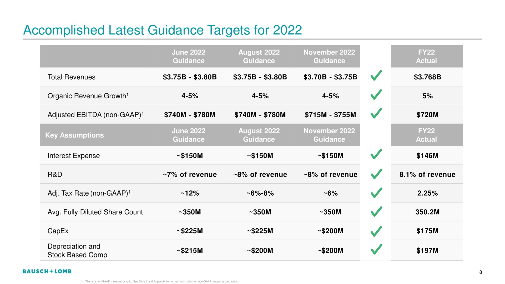The height and width of the screenshot is (284, 505).
Task: Click the top 'November 2022 Guidance' column header
Action: point(329,57)
